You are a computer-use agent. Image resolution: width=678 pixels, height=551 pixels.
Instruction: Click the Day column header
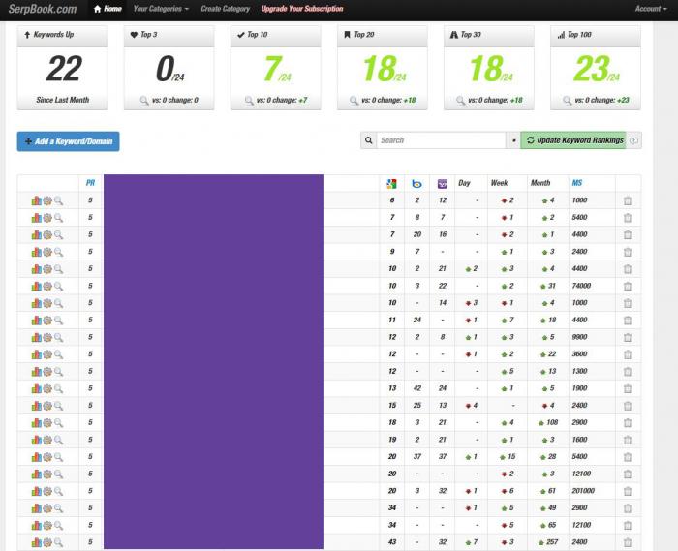click(464, 183)
